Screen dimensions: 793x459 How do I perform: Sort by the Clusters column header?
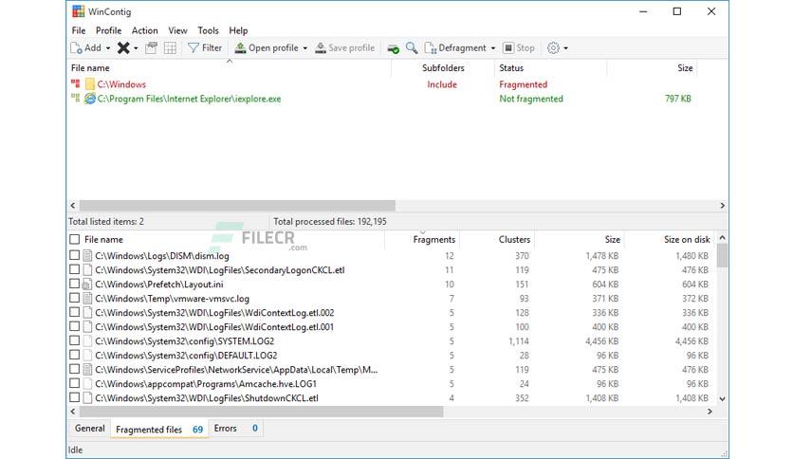[x=497, y=239]
